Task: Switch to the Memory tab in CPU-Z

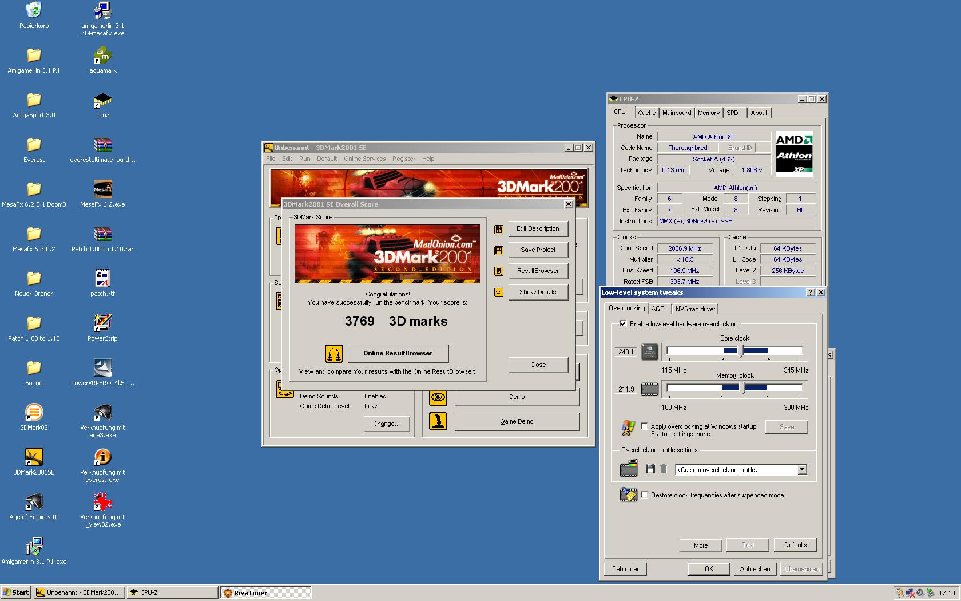Action: click(708, 113)
